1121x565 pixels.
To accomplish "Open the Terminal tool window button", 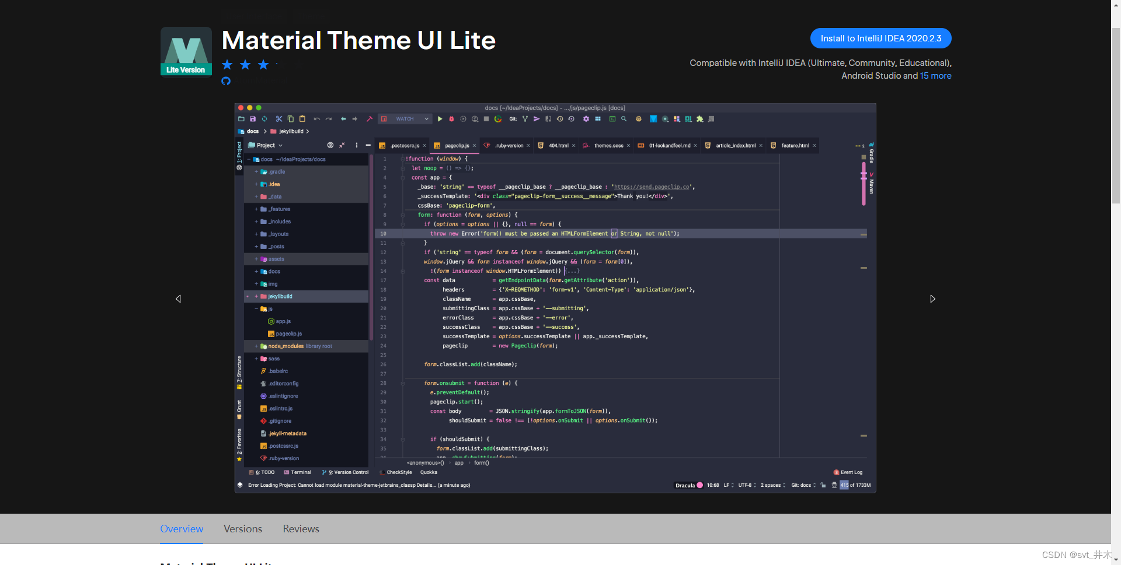I will (x=297, y=472).
